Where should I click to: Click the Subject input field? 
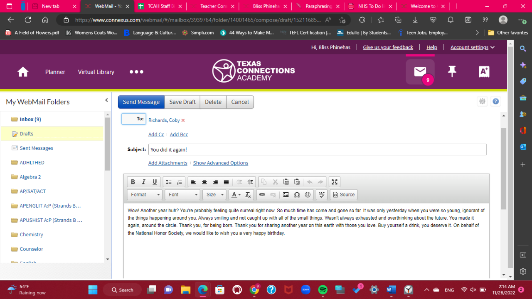(x=318, y=149)
